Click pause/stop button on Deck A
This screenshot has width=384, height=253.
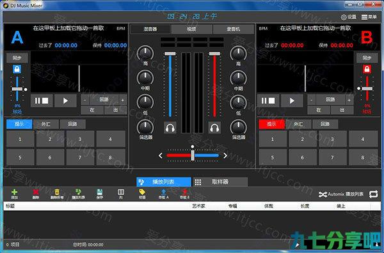point(42,101)
